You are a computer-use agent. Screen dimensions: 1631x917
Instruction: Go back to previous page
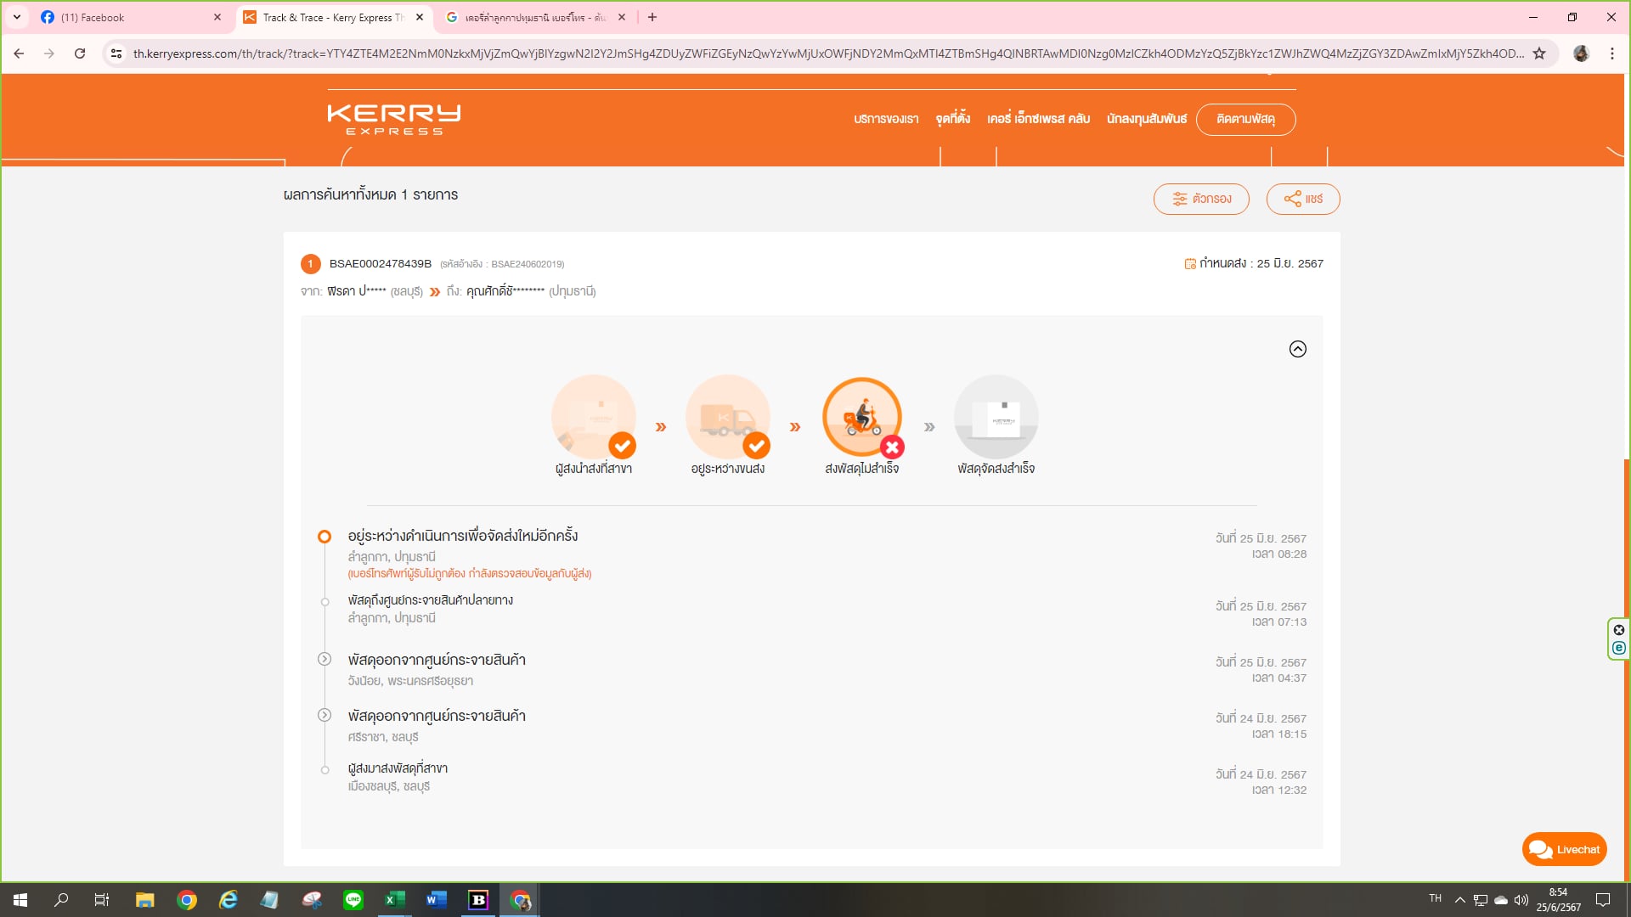19,53
